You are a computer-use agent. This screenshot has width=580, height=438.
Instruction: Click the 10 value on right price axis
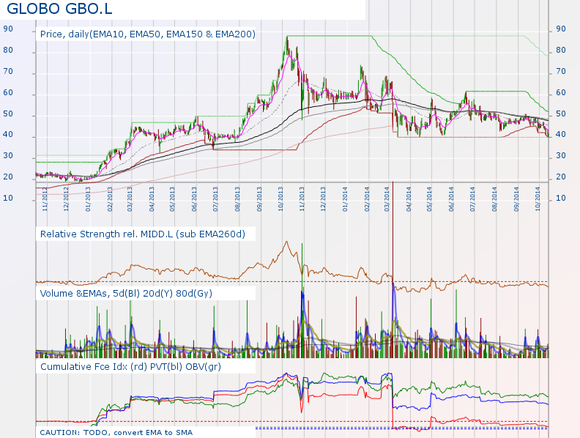pyautogui.click(x=561, y=198)
